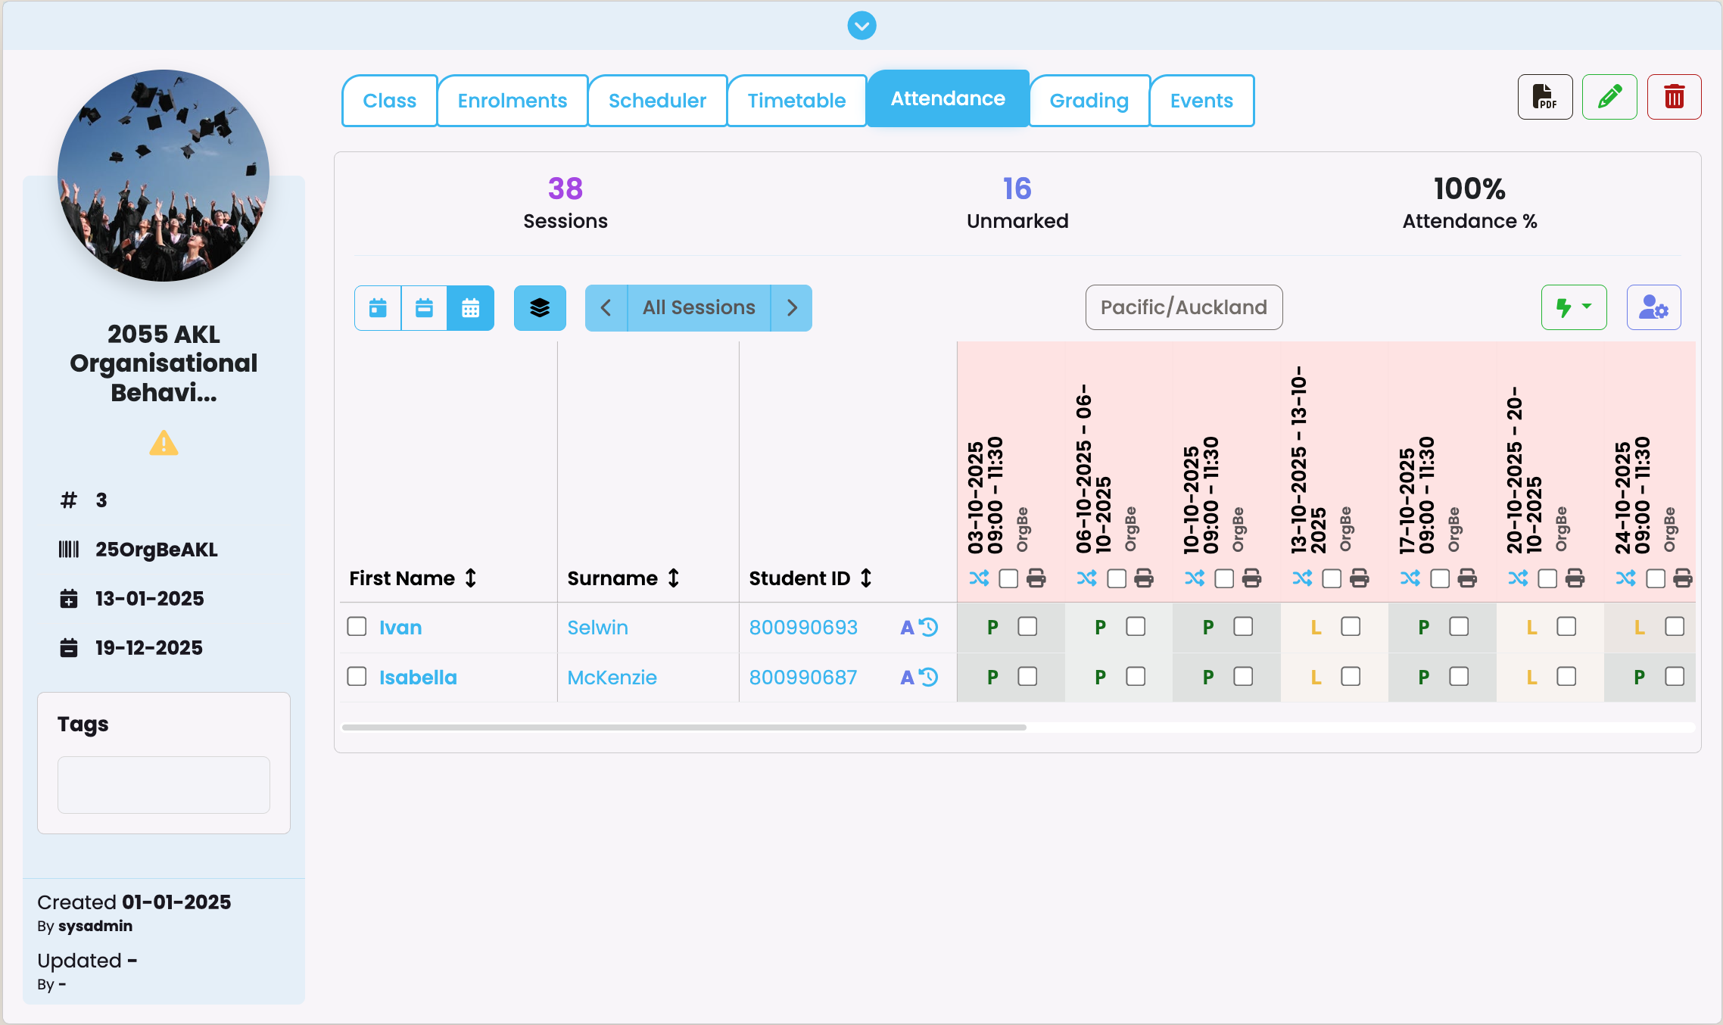Open the user settings gear icon
The image size is (1723, 1025).
click(1653, 307)
